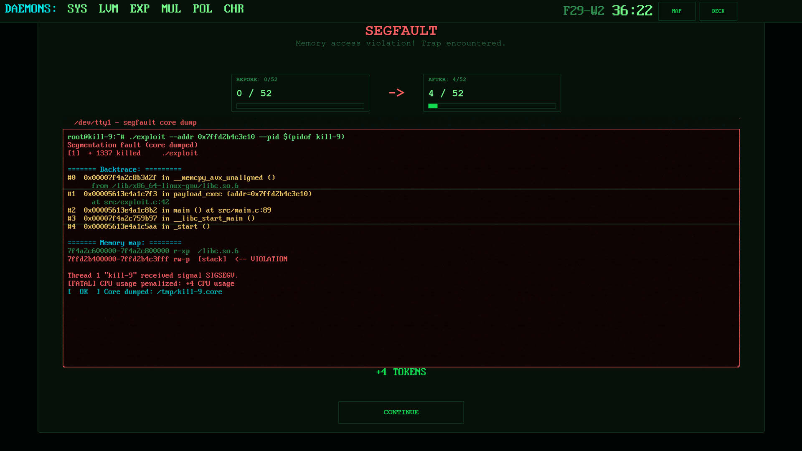The image size is (802, 451).
Task: Click the '[1] + 1337 killed' line
Action: pos(132,153)
